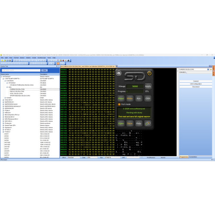
Task: Open the CARENS device dropdown on right panel
Action: tap(208, 69)
